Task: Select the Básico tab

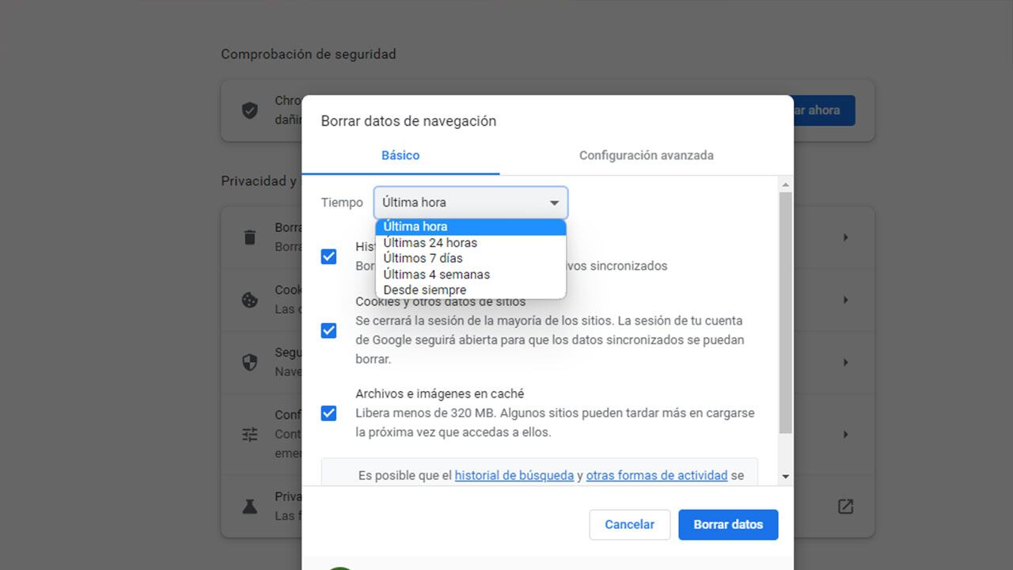Action: [400, 155]
